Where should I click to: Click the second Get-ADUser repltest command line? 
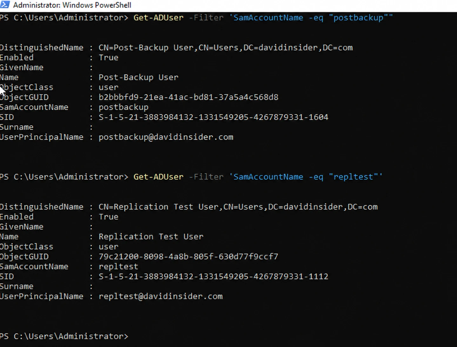191,177
